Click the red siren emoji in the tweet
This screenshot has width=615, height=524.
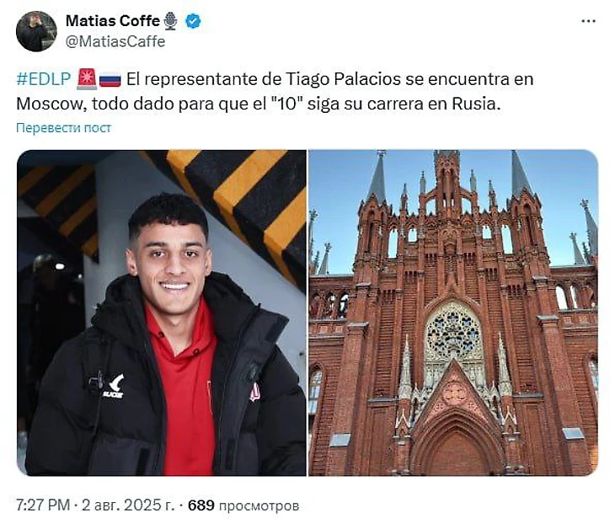pyautogui.click(x=87, y=79)
